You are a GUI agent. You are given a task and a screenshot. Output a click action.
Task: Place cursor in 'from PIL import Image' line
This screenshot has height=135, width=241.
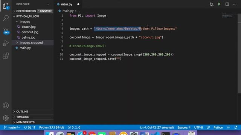pos(88,16)
